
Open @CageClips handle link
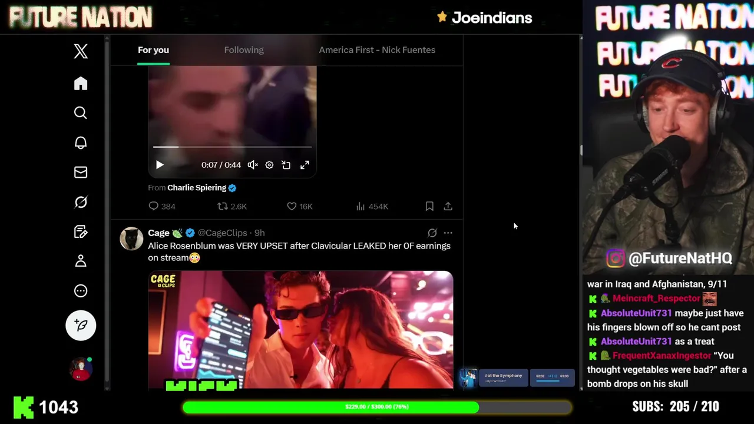coord(223,233)
